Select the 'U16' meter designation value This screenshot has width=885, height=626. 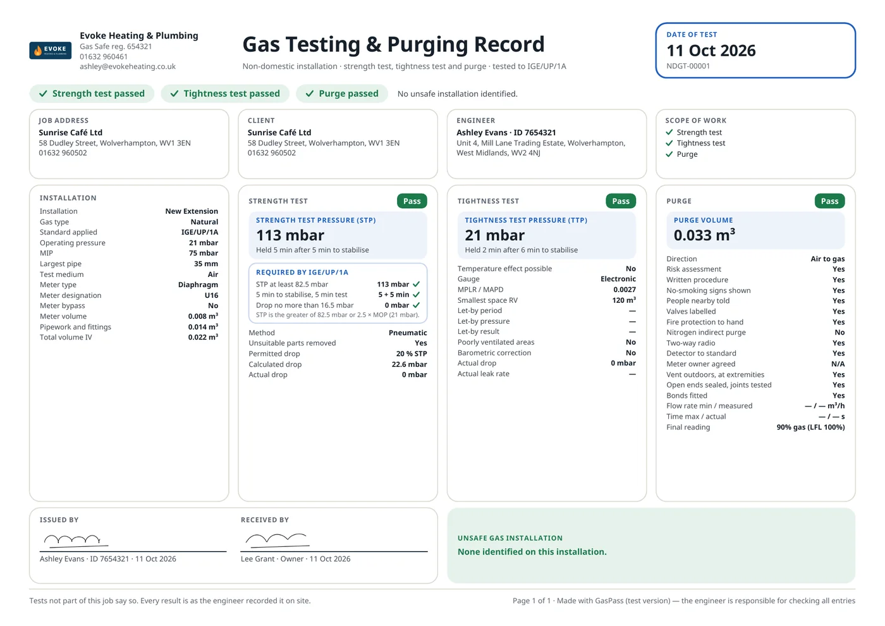pos(211,295)
